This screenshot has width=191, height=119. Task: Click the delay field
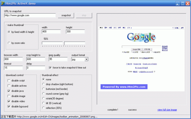pos(36,68)
